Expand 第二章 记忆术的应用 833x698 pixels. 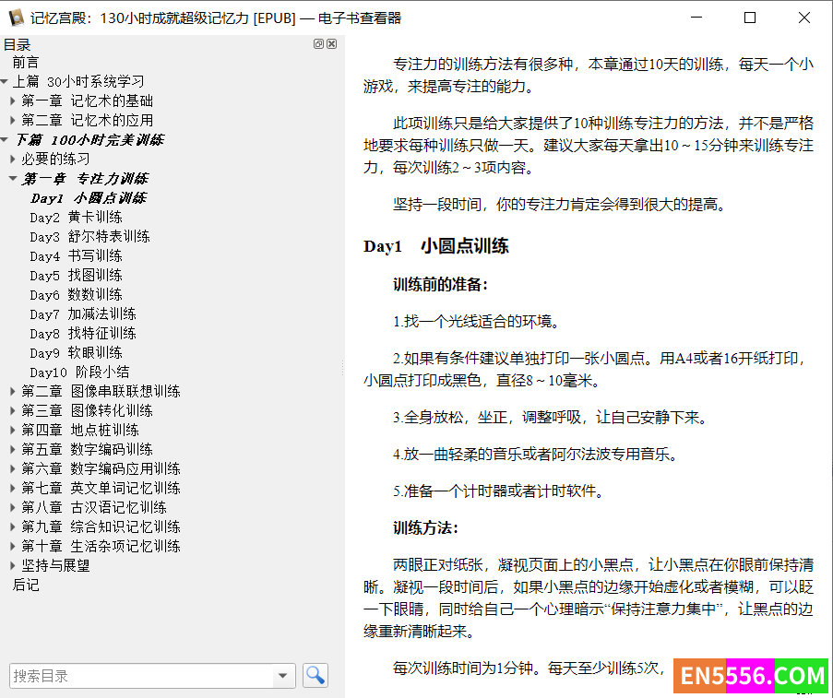(x=13, y=121)
